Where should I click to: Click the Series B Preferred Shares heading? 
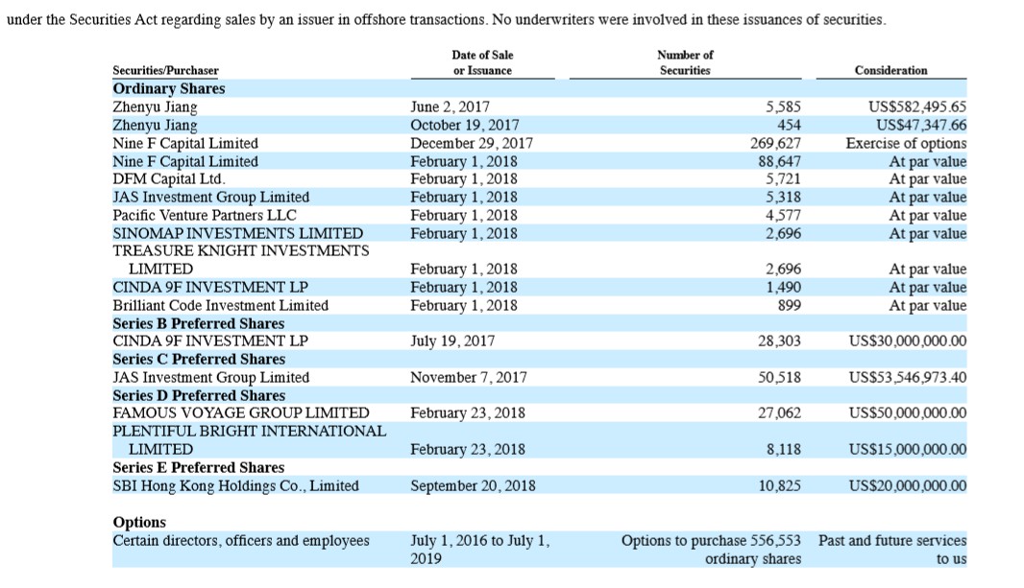[x=199, y=323]
